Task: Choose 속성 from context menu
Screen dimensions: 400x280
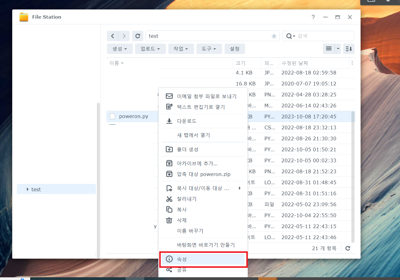Action: coord(203,259)
